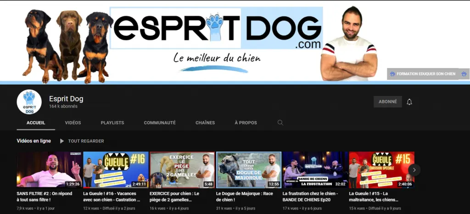Viewport: 470px width, 214px height.
Task: Open the Chaînes tab
Action: [205, 123]
